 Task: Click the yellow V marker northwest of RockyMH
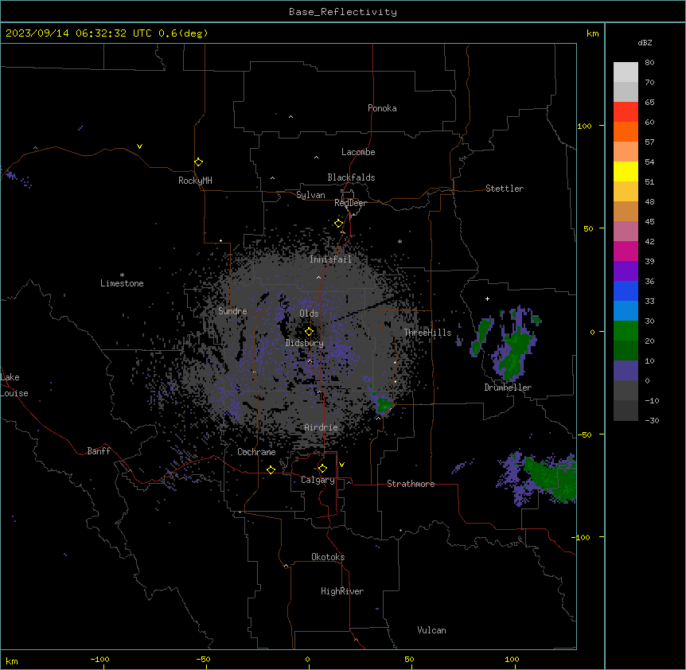pyautogui.click(x=139, y=146)
